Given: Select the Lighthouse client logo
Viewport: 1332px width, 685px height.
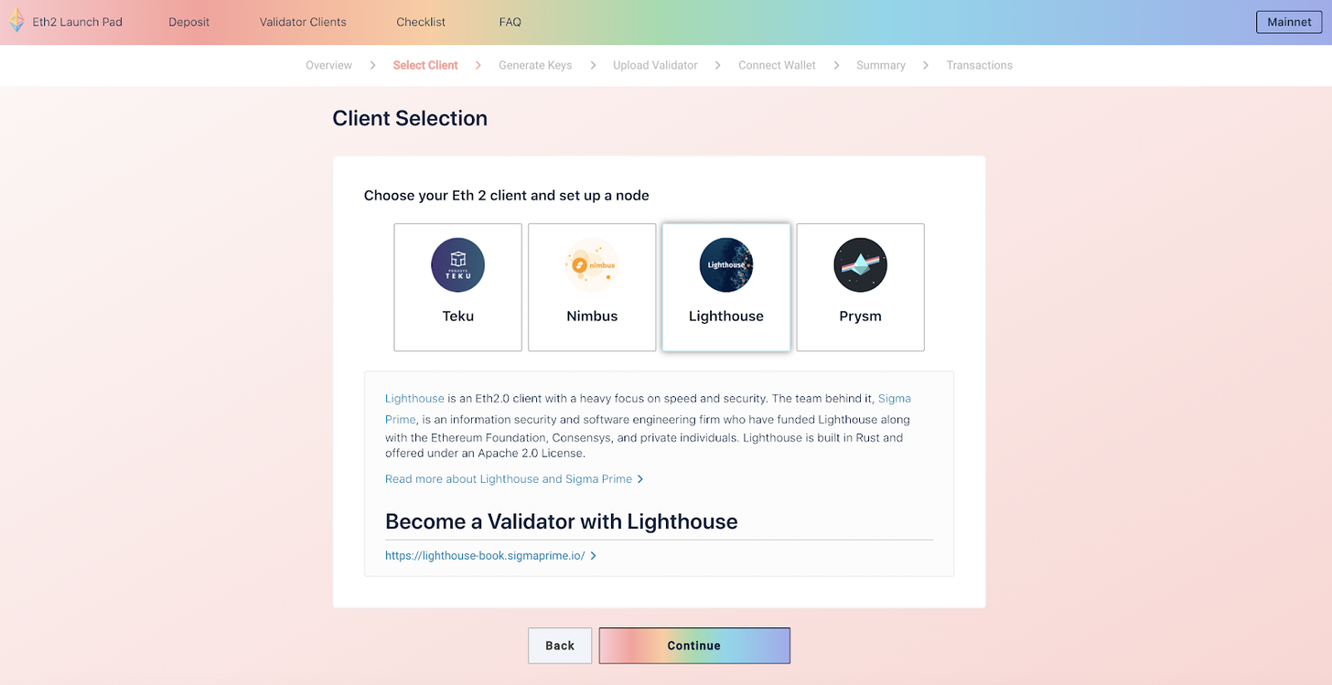Looking at the screenshot, I should (x=725, y=265).
